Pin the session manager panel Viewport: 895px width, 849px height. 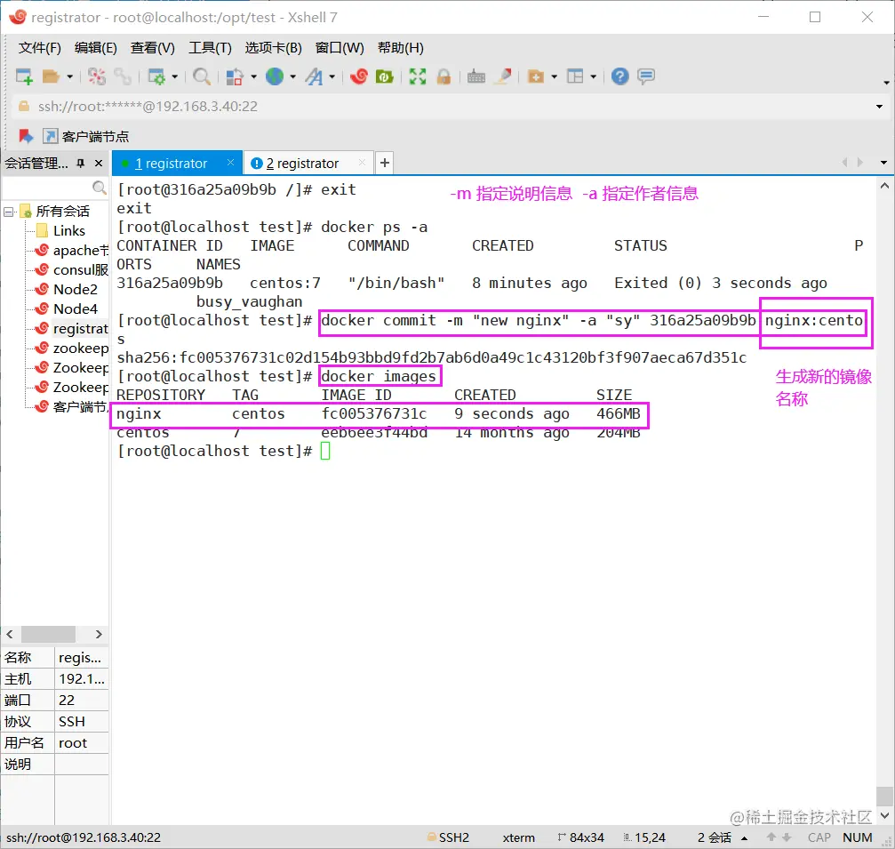tap(81, 164)
